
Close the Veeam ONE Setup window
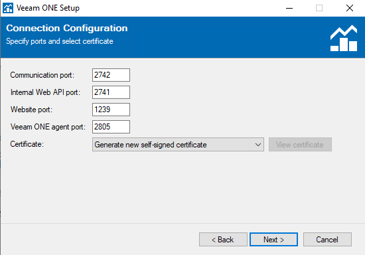(349, 8)
